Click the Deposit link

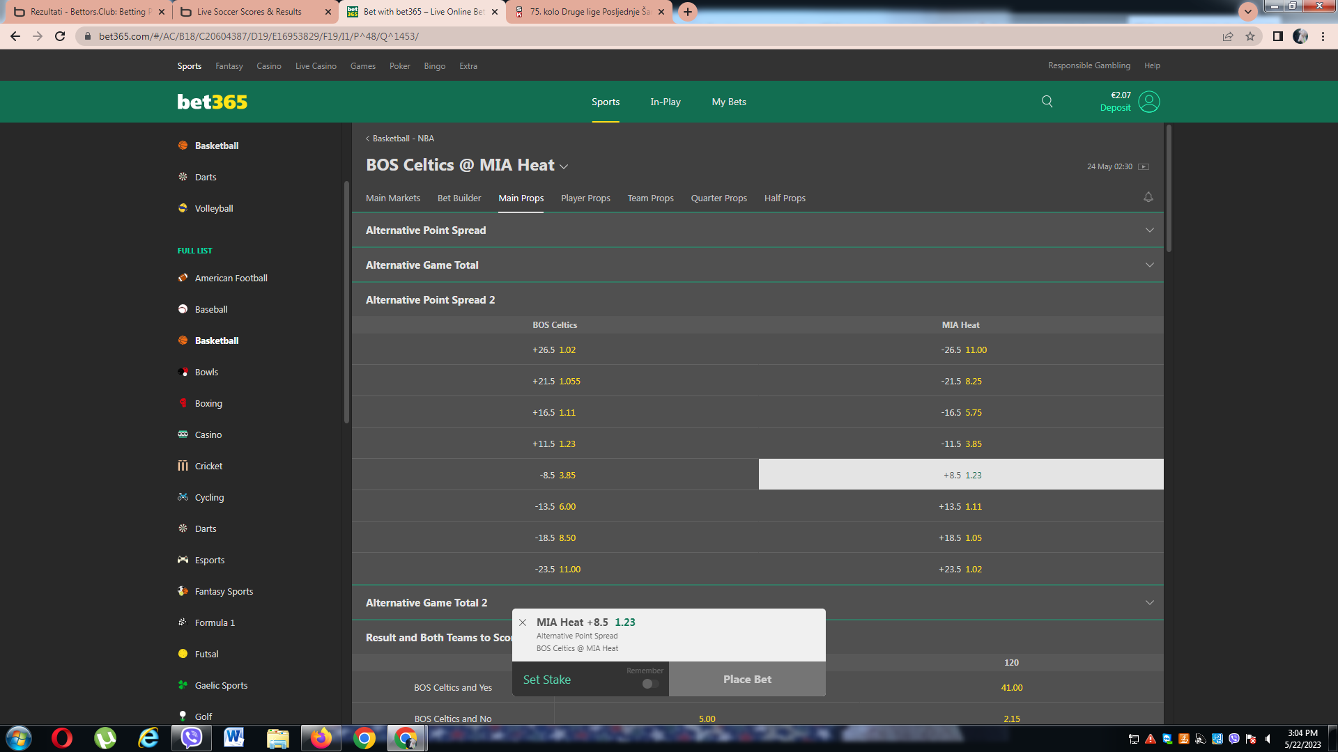[1115, 108]
